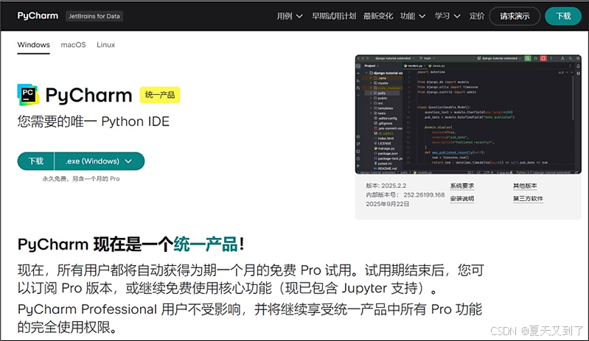Click the 永久免费，另含一个月的 Pro note
589x341 pixels.
pyautogui.click(x=81, y=179)
